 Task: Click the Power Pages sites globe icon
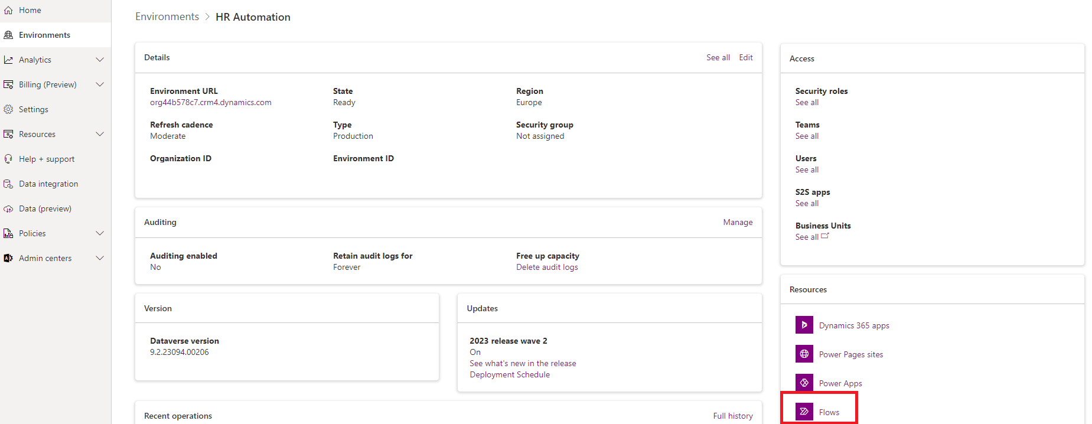pyautogui.click(x=804, y=354)
